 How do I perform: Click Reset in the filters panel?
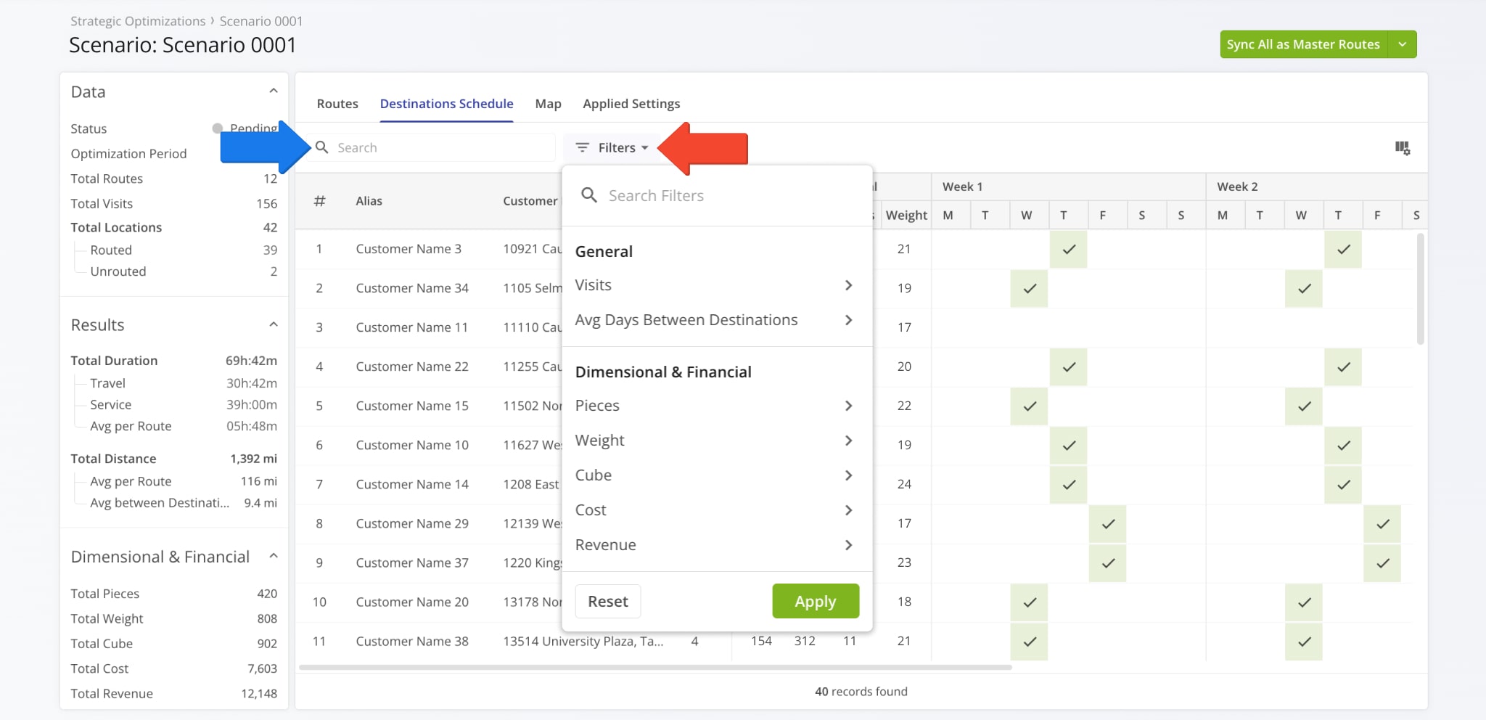click(x=607, y=602)
